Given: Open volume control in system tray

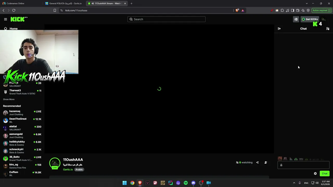Looking at the screenshot, I should [317, 183].
